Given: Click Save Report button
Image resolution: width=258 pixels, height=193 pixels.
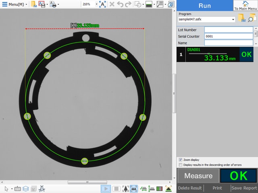Looking at the screenshot, I should tap(244, 188).
